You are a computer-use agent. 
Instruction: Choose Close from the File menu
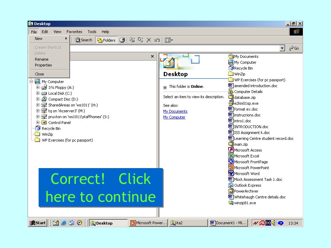pos(49,74)
